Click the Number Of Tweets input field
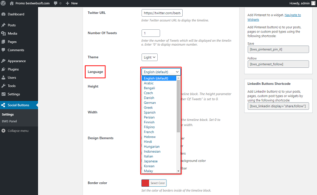The width and height of the screenshot is (317, 195). click(151, 33)
